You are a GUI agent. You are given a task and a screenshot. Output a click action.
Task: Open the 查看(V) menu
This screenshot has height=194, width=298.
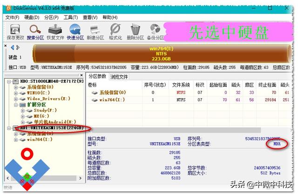point(90,18)
